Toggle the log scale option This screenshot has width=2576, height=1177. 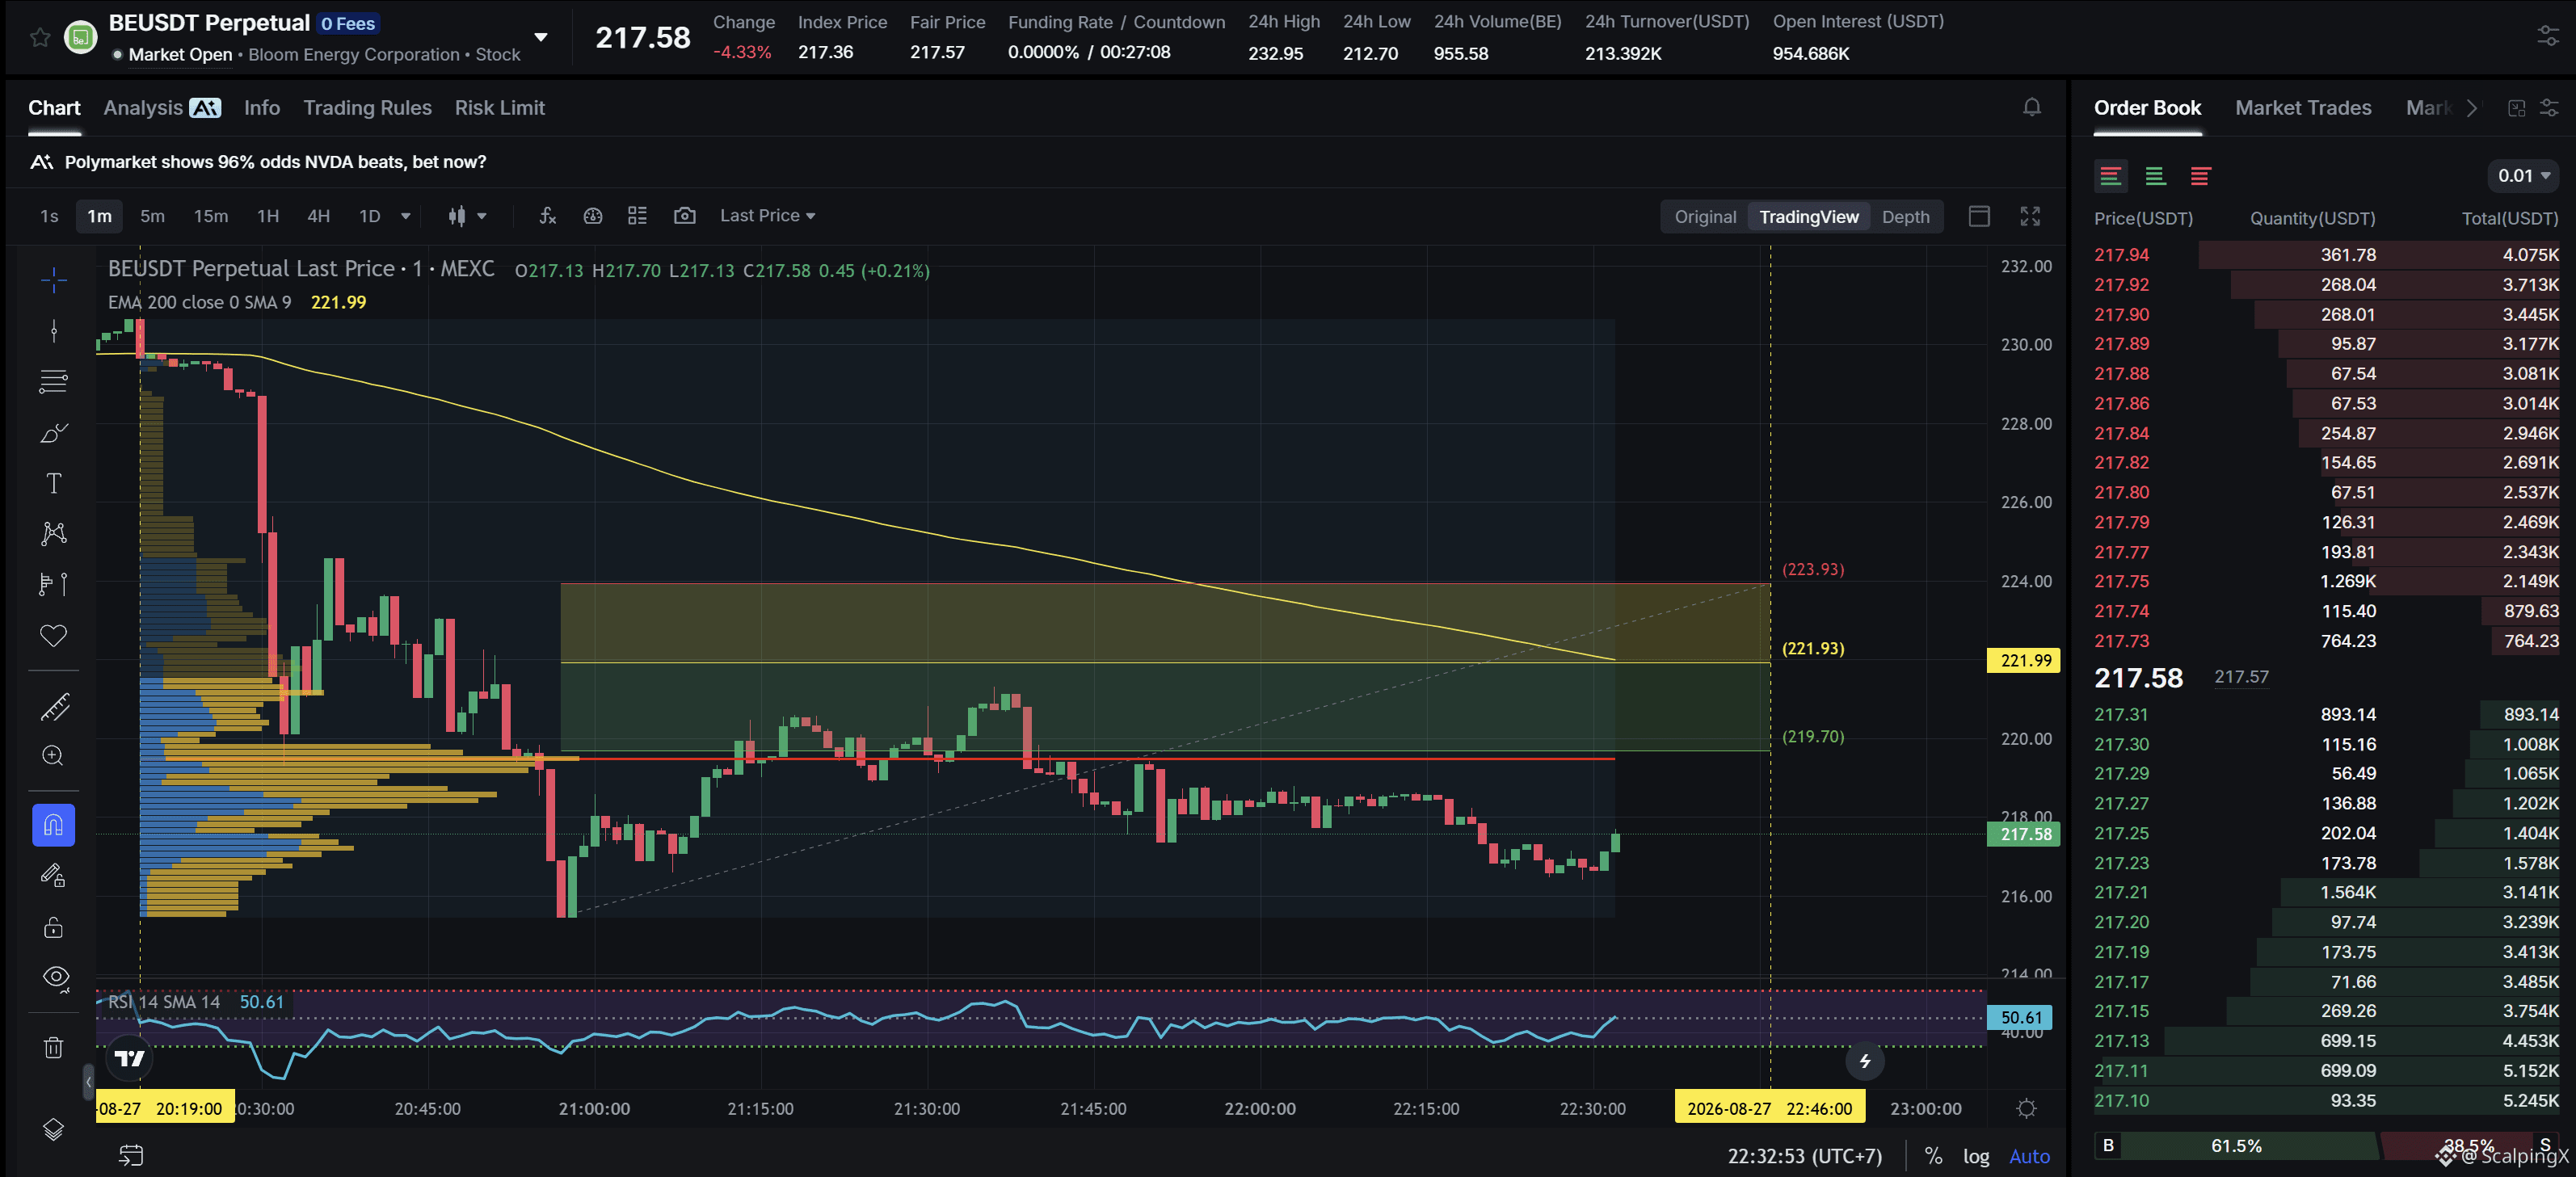[1975, 1156]
